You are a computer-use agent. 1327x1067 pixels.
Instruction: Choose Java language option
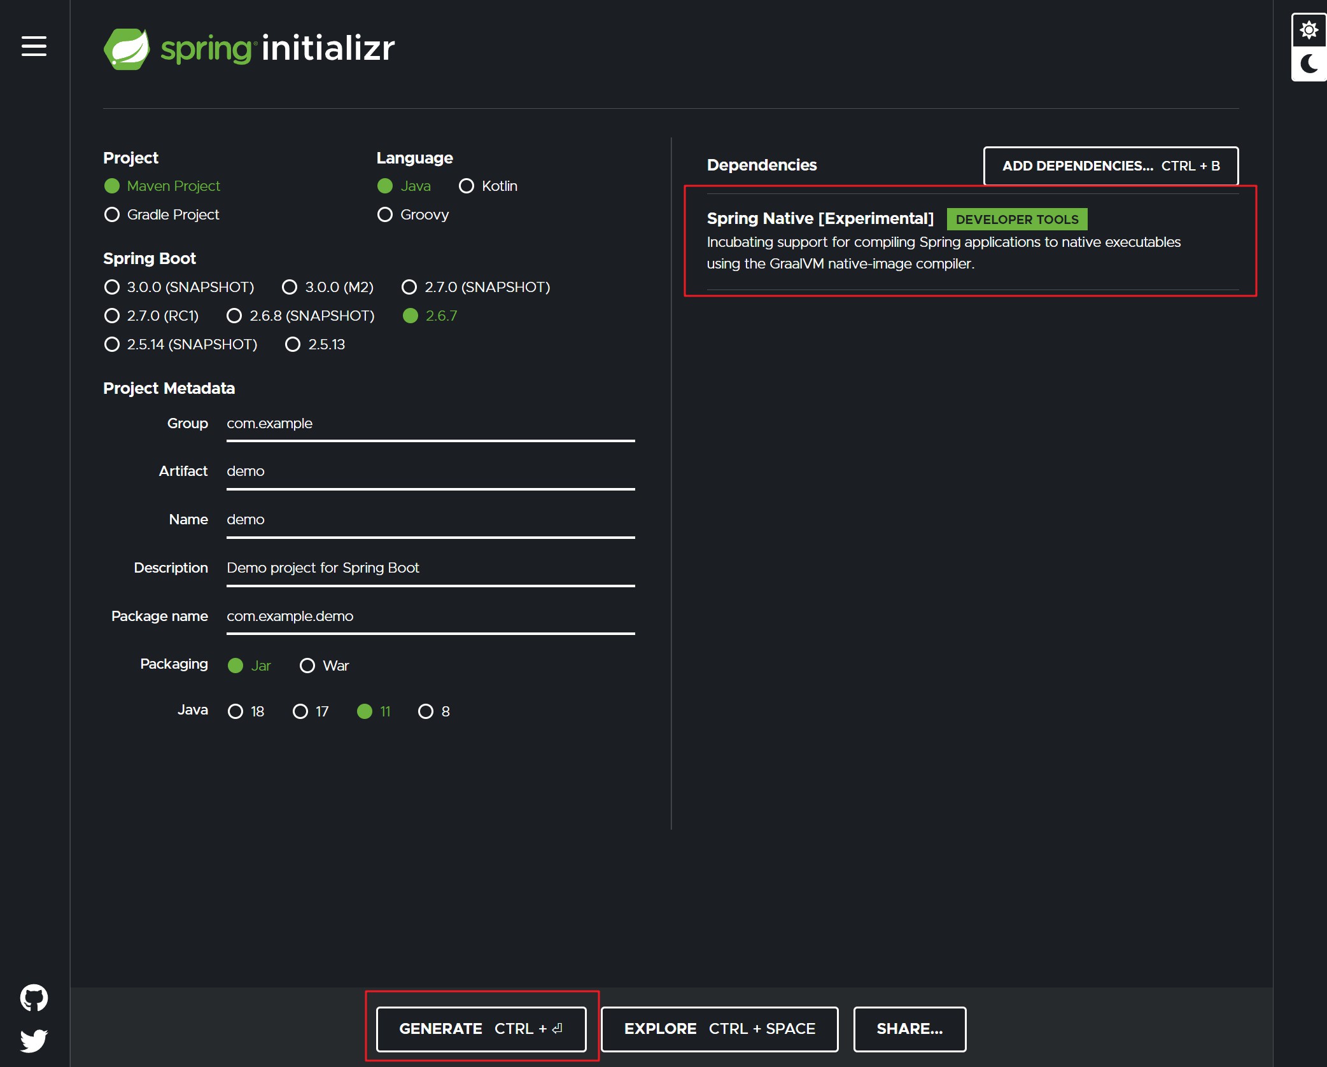coord(404,186)
